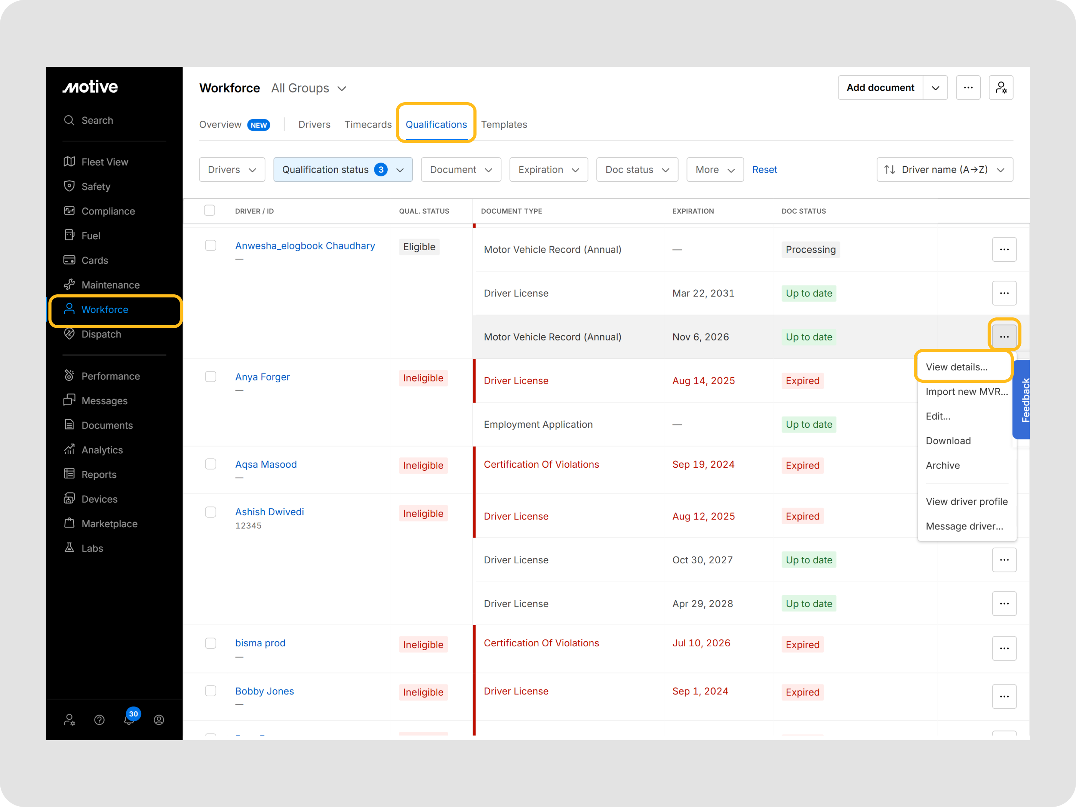Open Fleet View map icon
The image size is (1076, 807).
coord(70,161)
